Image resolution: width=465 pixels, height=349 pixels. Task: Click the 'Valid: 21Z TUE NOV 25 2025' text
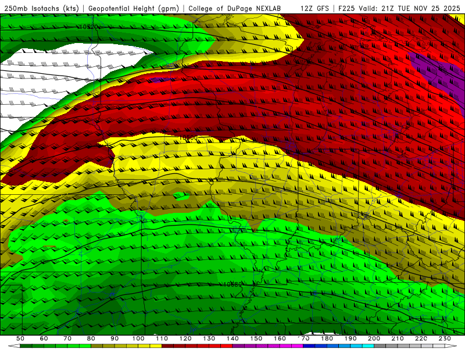pos(409,9)
